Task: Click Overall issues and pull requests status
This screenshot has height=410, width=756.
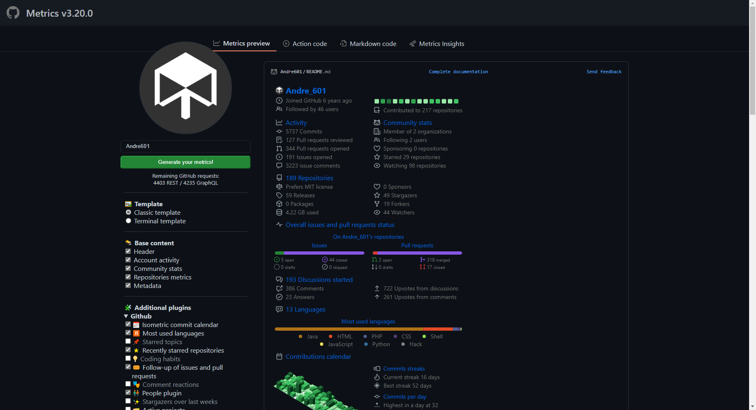Action: tap(340, 225)
